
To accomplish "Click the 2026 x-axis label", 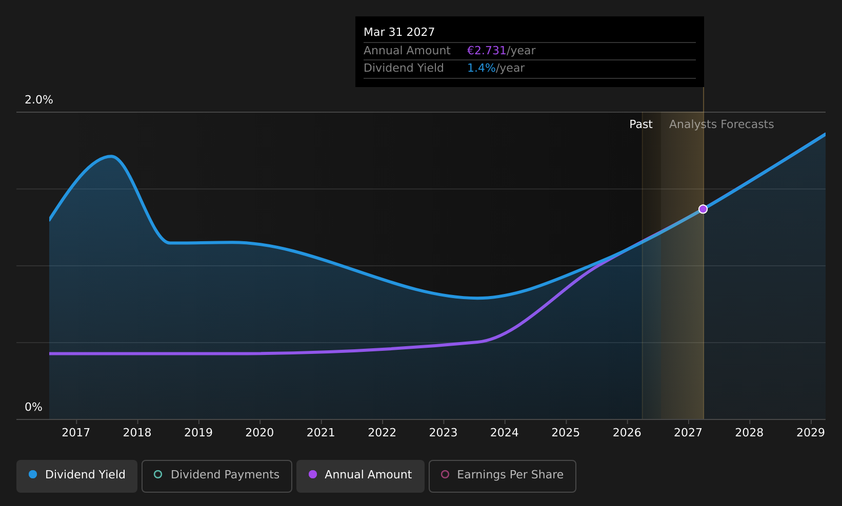I will [627, 433].
